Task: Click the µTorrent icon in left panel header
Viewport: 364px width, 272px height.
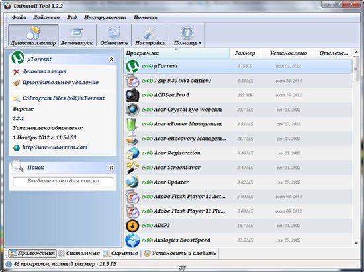Action: (x=18, y=58)
